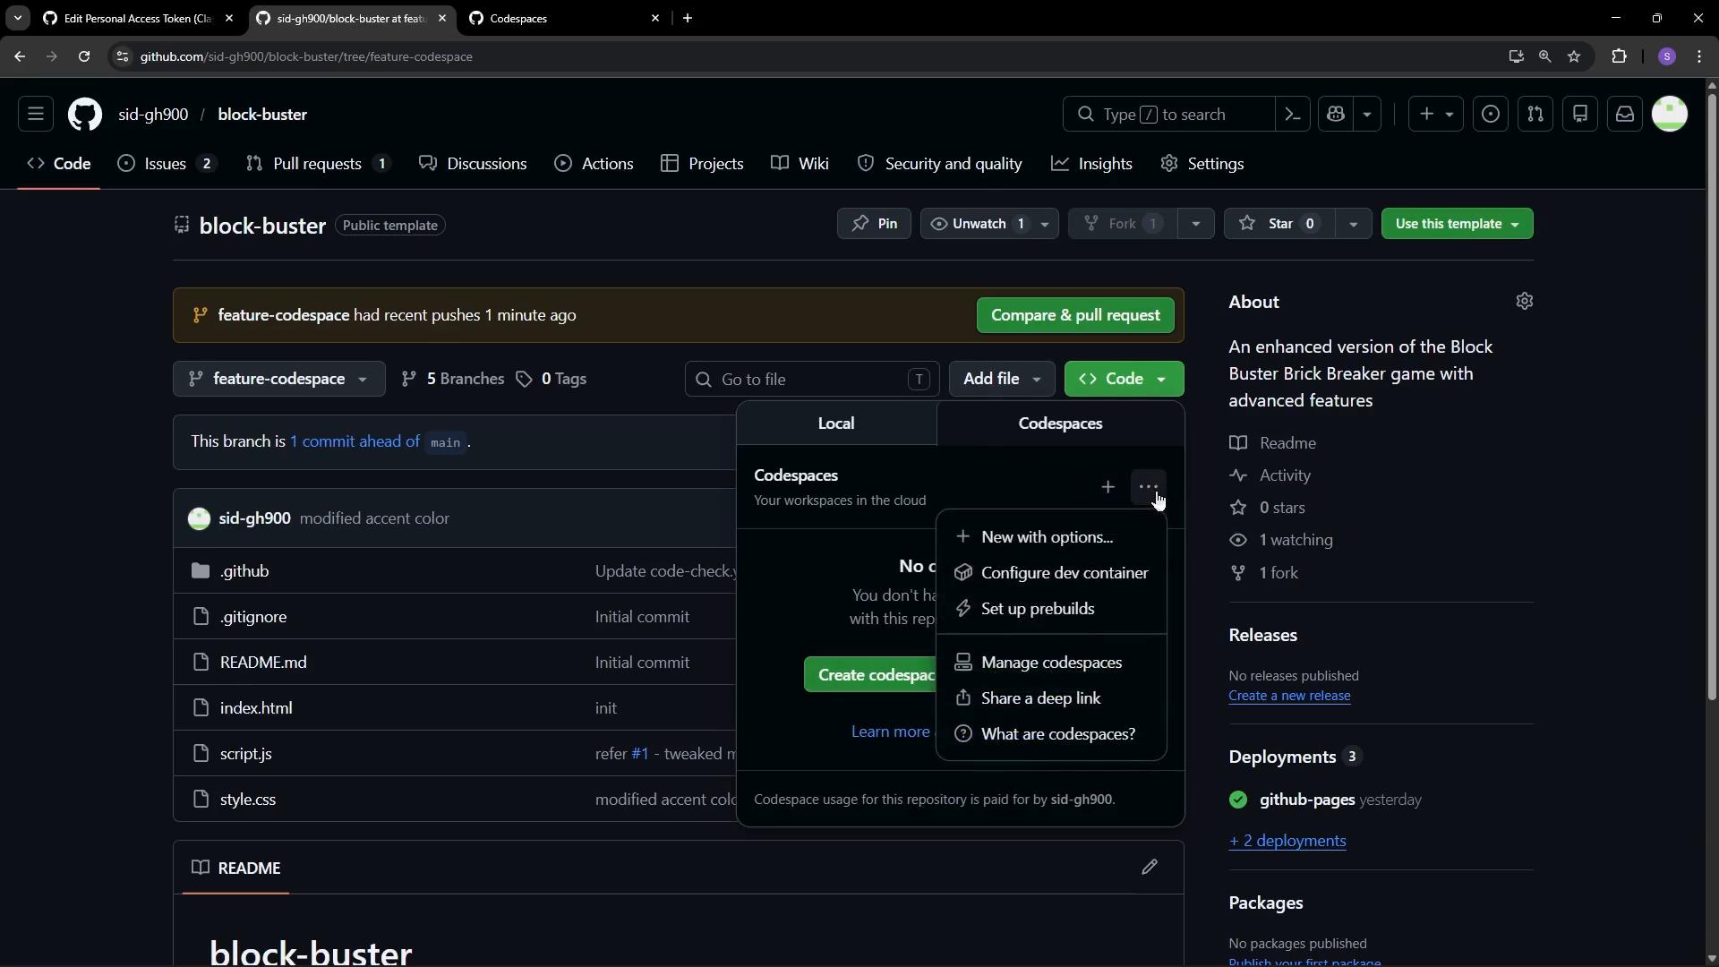
Task: Star the block-buster repository
Action: [x=1279, y=224]
